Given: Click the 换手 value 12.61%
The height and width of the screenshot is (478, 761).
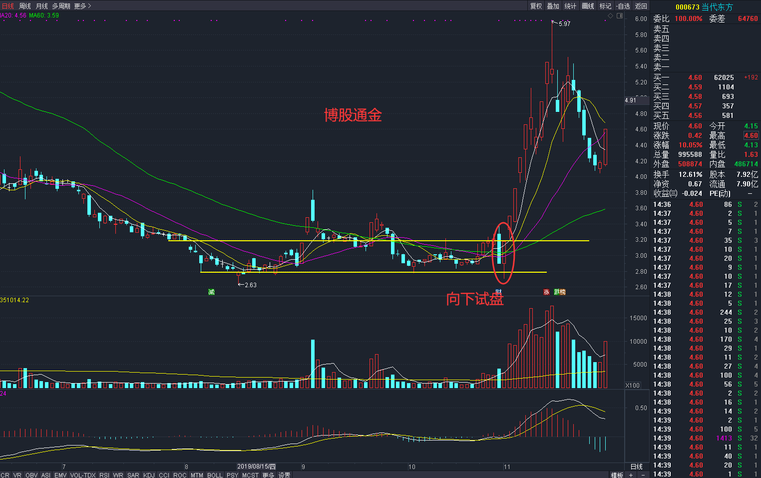Looking at the screenshot, I should pyautogui.click(x=690, y=174).
